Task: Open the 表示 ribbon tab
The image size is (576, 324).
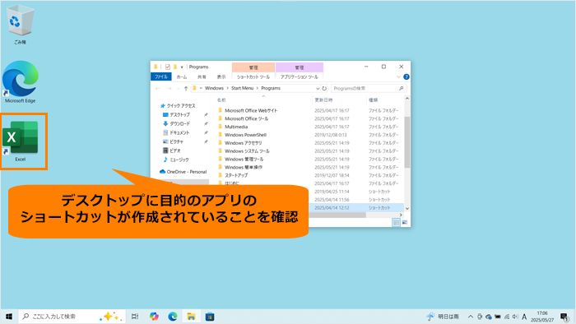Action: tap(221, 76)
